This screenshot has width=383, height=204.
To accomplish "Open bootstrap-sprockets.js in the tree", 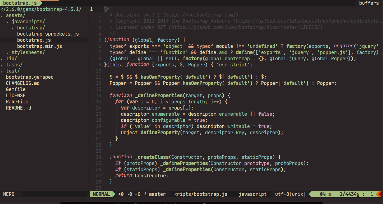I will [x=48, y=34].
